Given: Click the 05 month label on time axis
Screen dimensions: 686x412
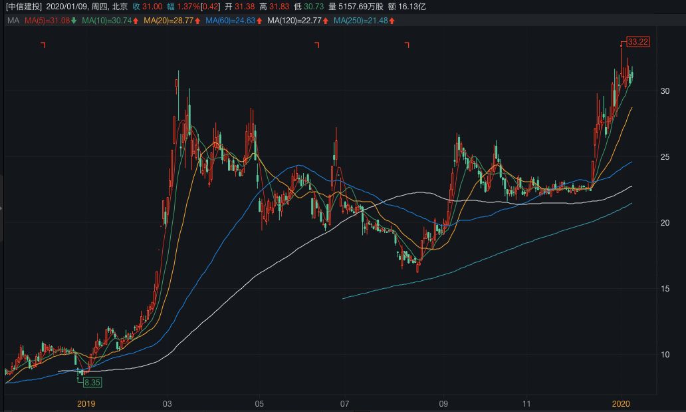Looking at the screenshot, I should (259, 403).
